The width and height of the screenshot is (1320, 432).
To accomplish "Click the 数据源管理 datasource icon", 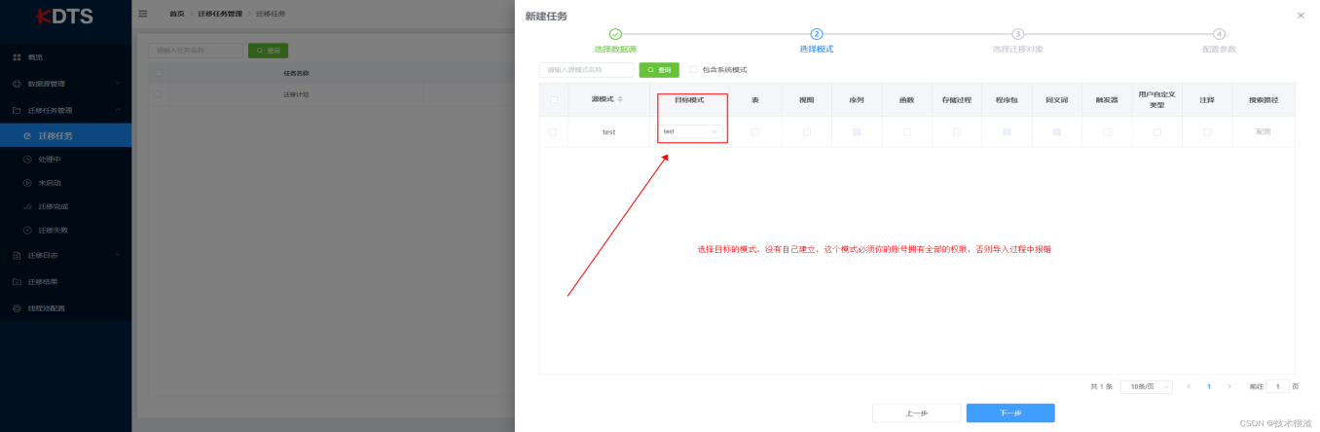I will tap(17, 84).
